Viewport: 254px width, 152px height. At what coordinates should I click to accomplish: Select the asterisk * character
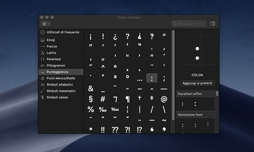(91, 129)
